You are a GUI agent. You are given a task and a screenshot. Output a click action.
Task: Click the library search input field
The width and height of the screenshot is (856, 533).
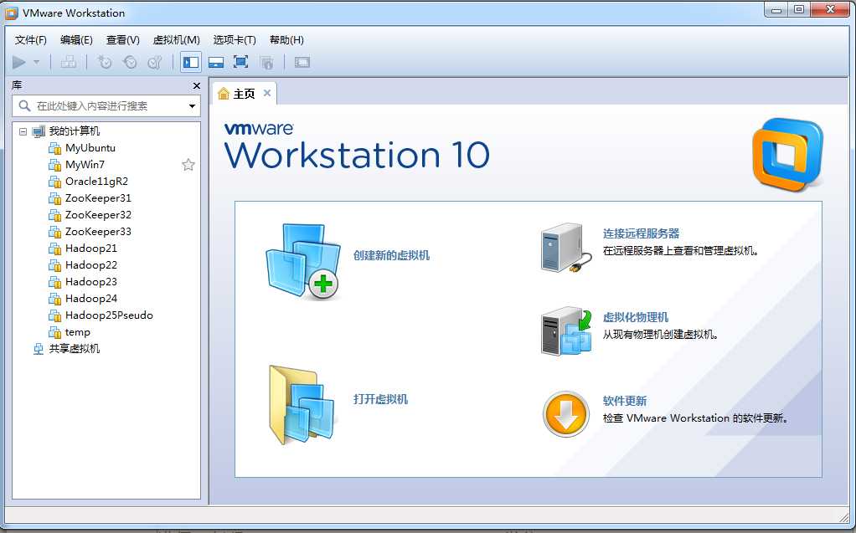pos(106,105)
